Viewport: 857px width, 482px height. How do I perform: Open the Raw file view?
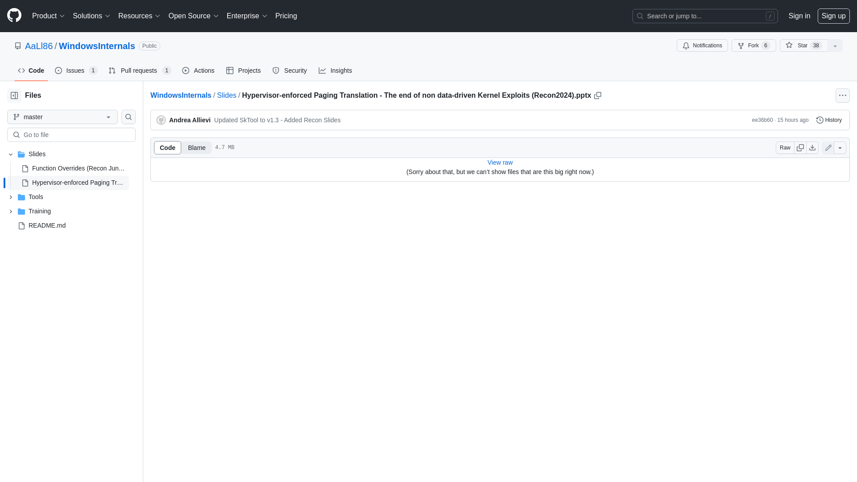[785, 148]
